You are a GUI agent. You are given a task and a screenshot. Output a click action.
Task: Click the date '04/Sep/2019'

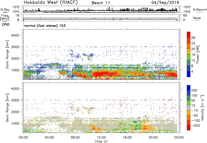[165, 3]
